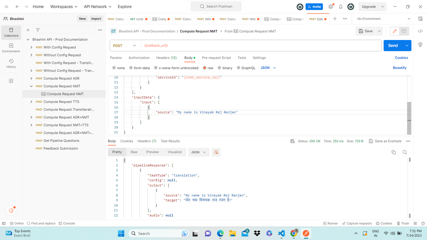
Task: Open Send button dropdown arrow
Action: click(407, 46)
